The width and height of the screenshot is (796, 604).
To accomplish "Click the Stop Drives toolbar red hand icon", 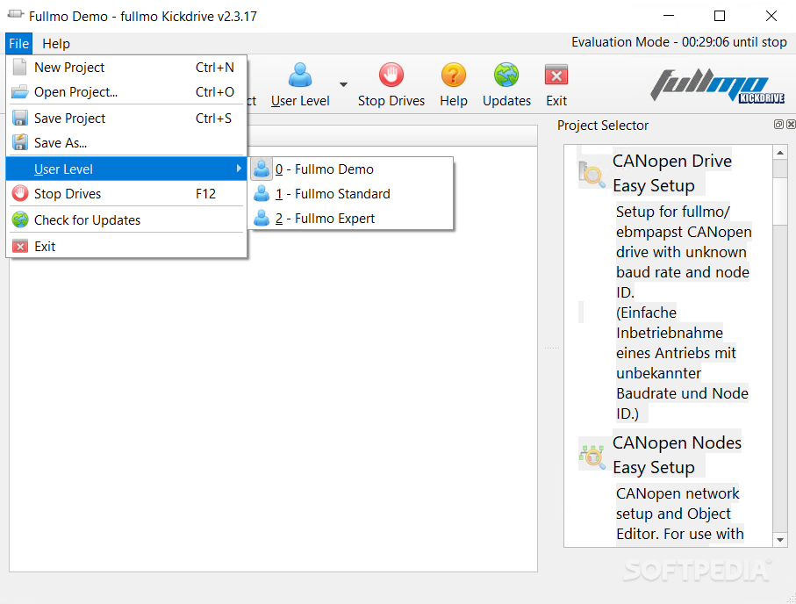I will 391,75.
